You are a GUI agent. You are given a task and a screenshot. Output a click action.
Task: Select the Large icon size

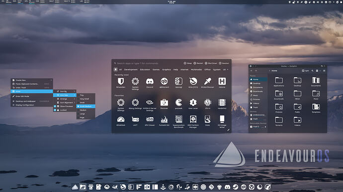pyautogui.click(x=86, y=114)
